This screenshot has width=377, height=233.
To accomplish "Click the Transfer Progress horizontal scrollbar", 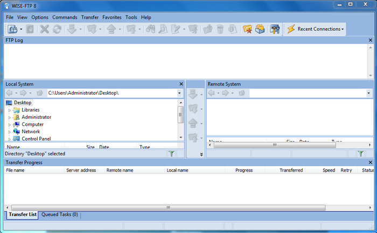I will pyautogui.click(x=167, y=207).
